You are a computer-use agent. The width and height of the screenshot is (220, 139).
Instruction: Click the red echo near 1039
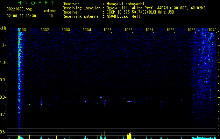tap(183, 102)
